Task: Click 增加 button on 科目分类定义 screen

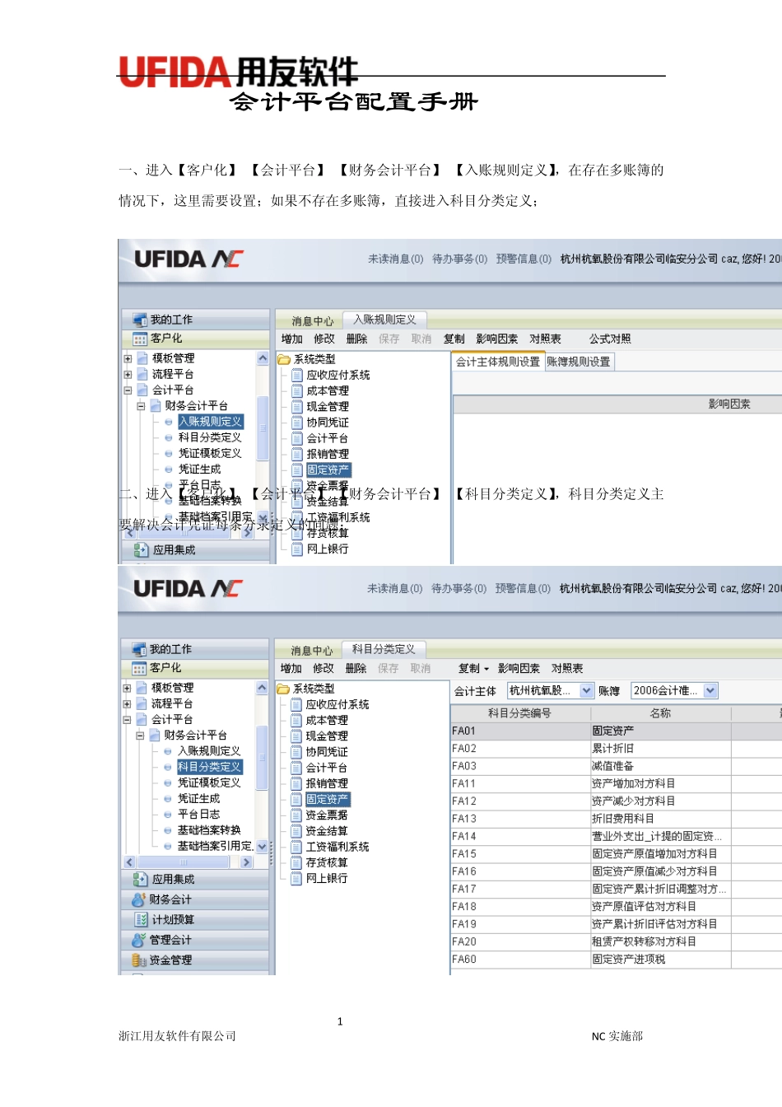Action: click(291, 669)
